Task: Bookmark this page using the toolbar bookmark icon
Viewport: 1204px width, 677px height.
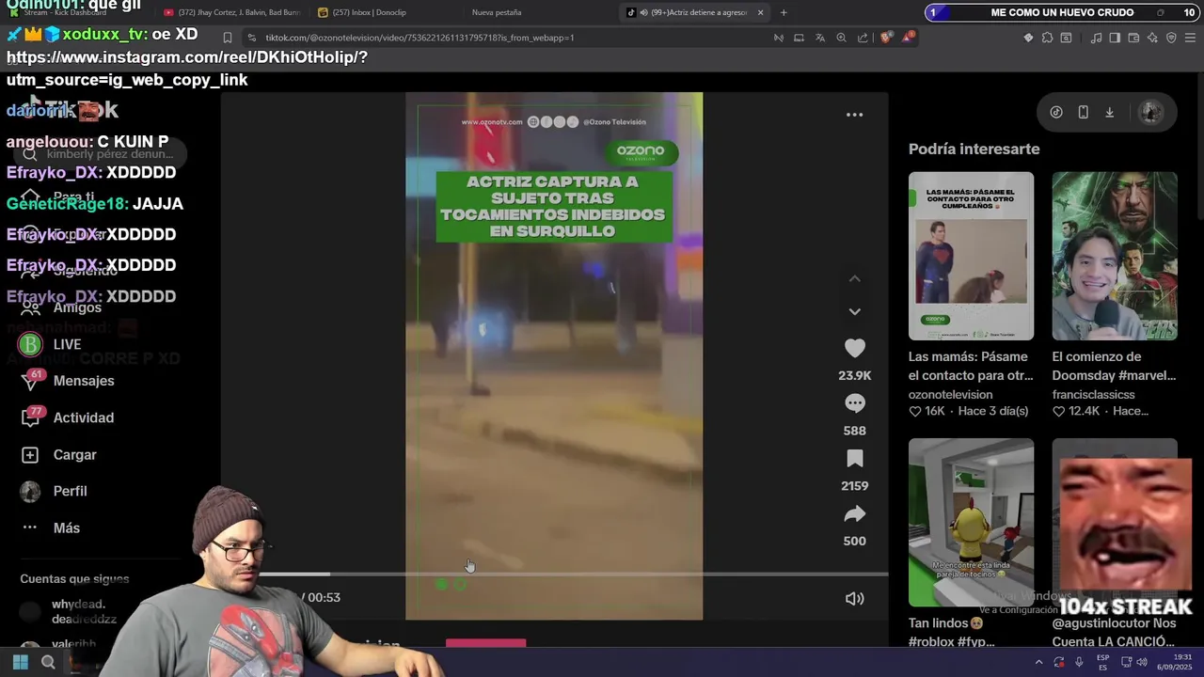Action: pos(227,38)
